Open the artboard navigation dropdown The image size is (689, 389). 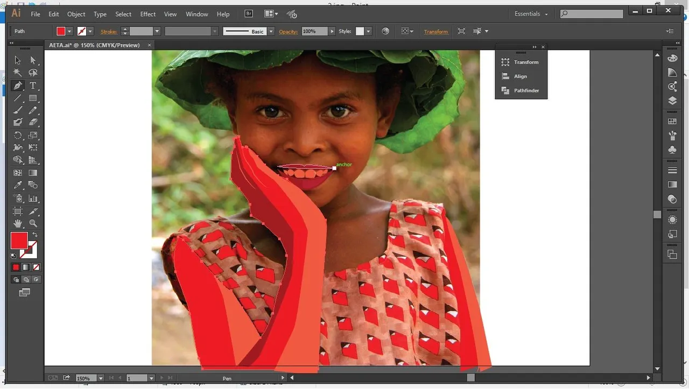151,378
